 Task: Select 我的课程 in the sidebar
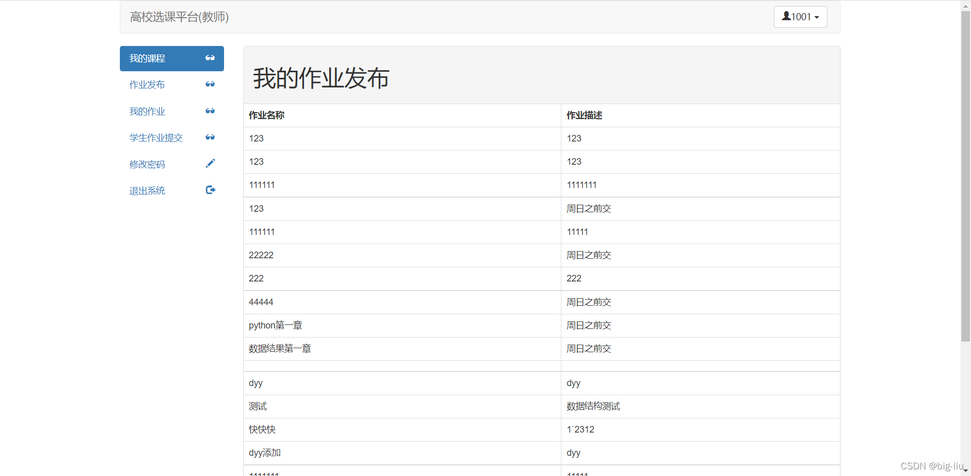coord(172,59)
